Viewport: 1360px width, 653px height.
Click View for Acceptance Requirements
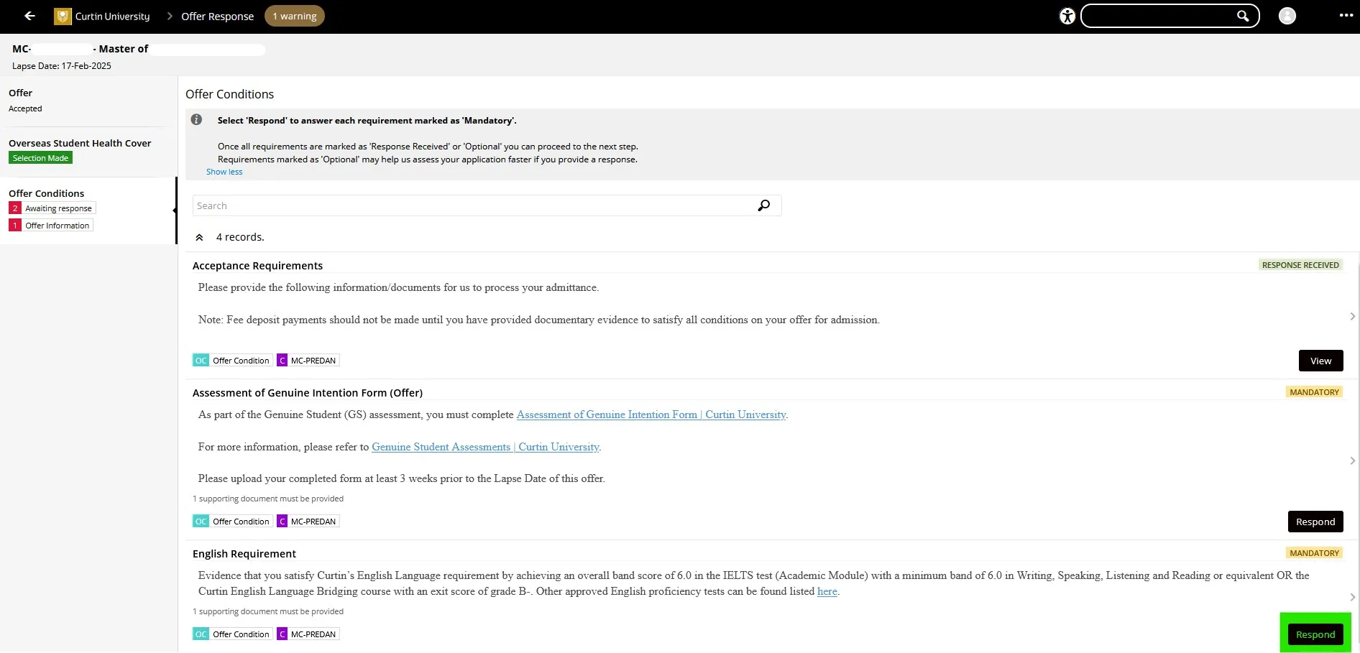point(1320,361)
